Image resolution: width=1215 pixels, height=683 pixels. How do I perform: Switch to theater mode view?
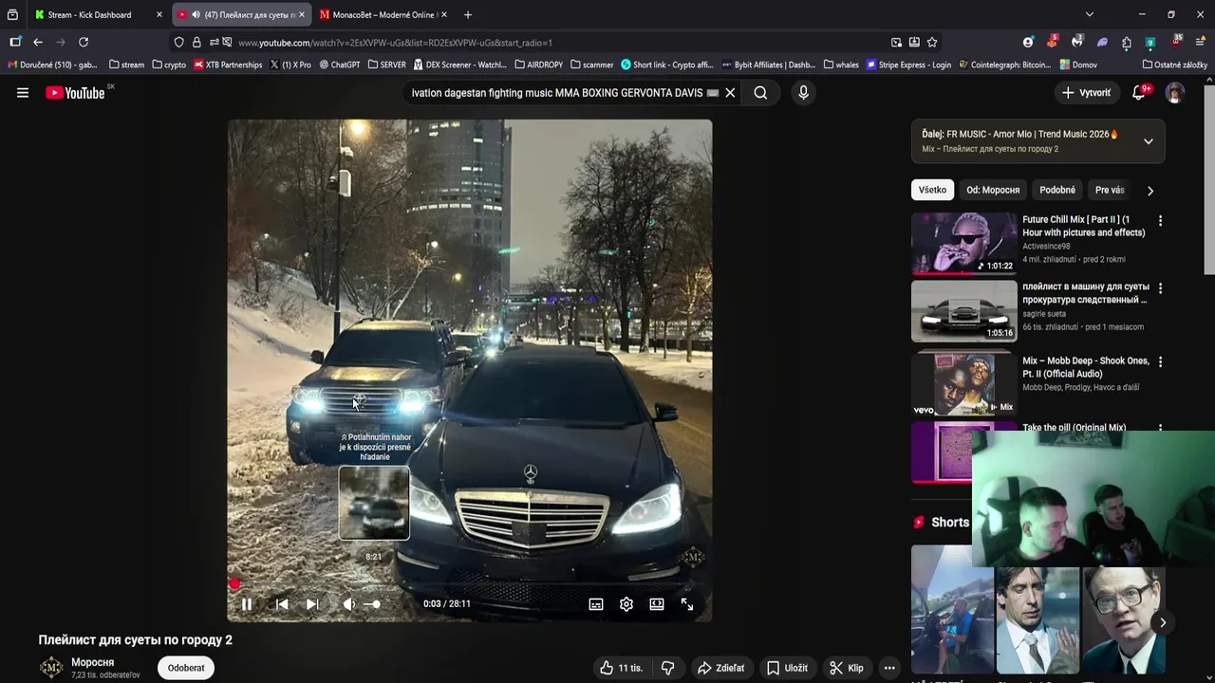click(x=657, y=604)
